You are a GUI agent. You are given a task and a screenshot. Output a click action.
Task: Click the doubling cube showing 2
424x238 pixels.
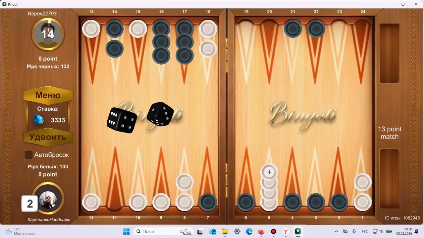pos(30,204)
